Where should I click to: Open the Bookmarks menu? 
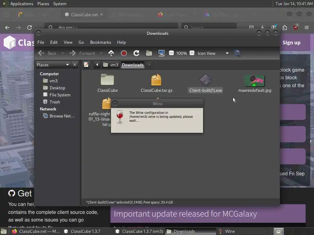pos(101,42)
